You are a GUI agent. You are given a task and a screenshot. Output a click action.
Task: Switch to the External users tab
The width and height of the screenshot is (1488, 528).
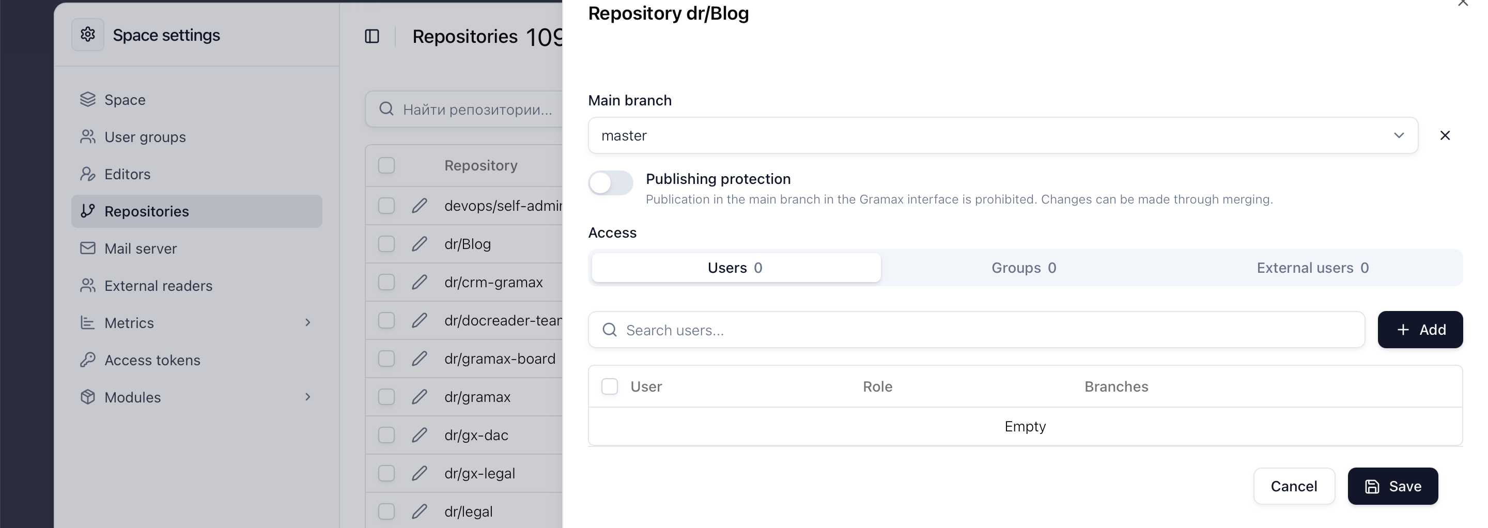(1312, 268)
